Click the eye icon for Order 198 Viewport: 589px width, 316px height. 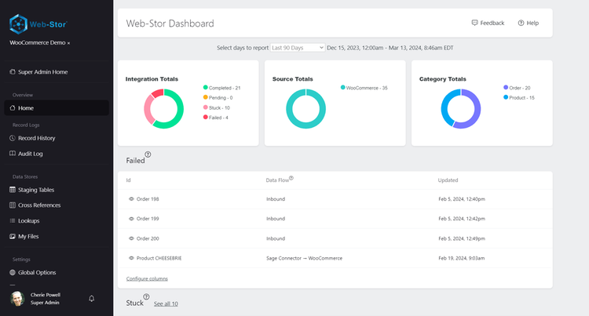[x=131, y=199]
